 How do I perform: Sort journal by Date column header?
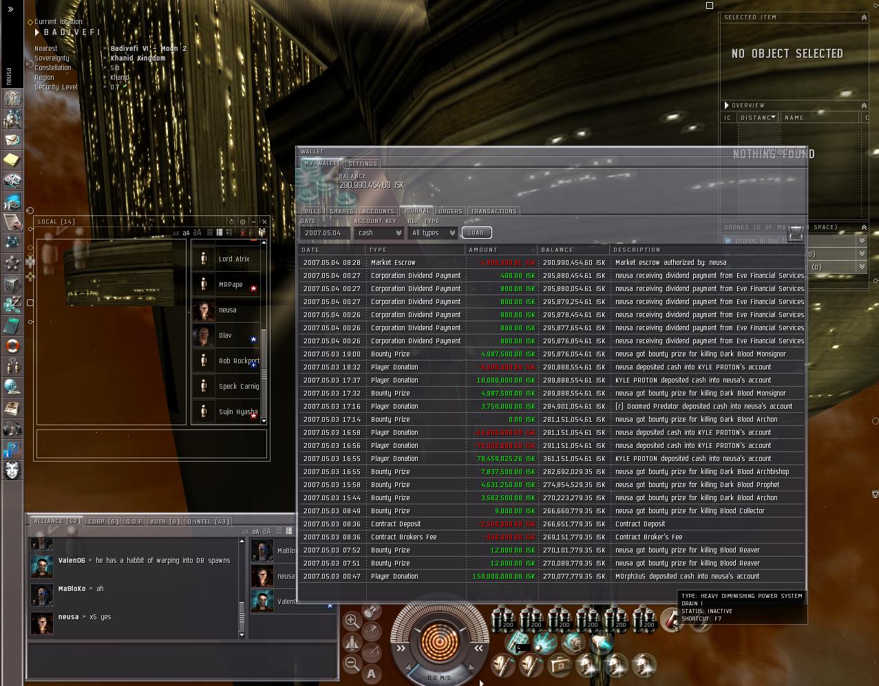click(x=332, y=250)
